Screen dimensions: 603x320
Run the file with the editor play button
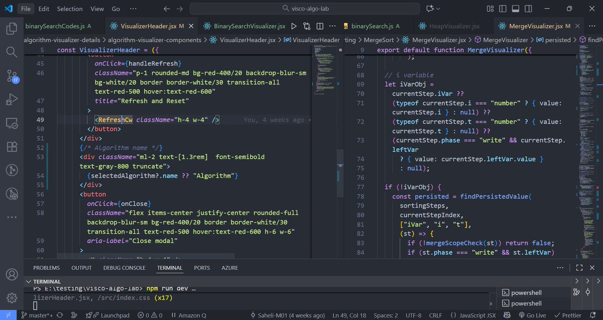[294, 26]
